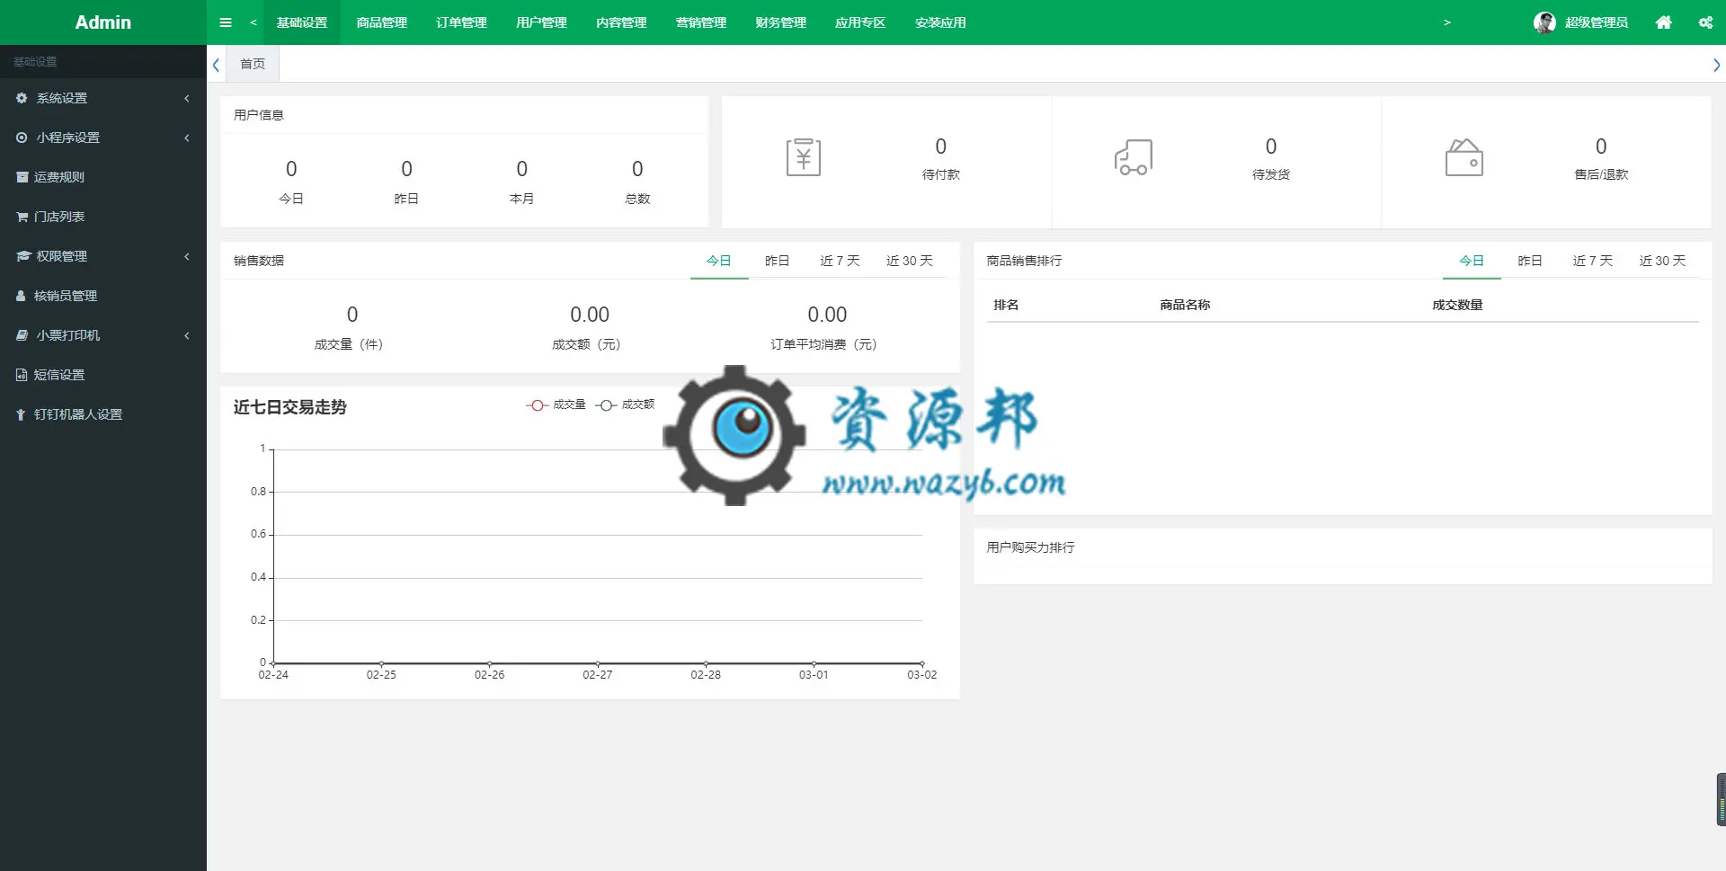Click the left arrow beside 基础设置 menu

254,22
